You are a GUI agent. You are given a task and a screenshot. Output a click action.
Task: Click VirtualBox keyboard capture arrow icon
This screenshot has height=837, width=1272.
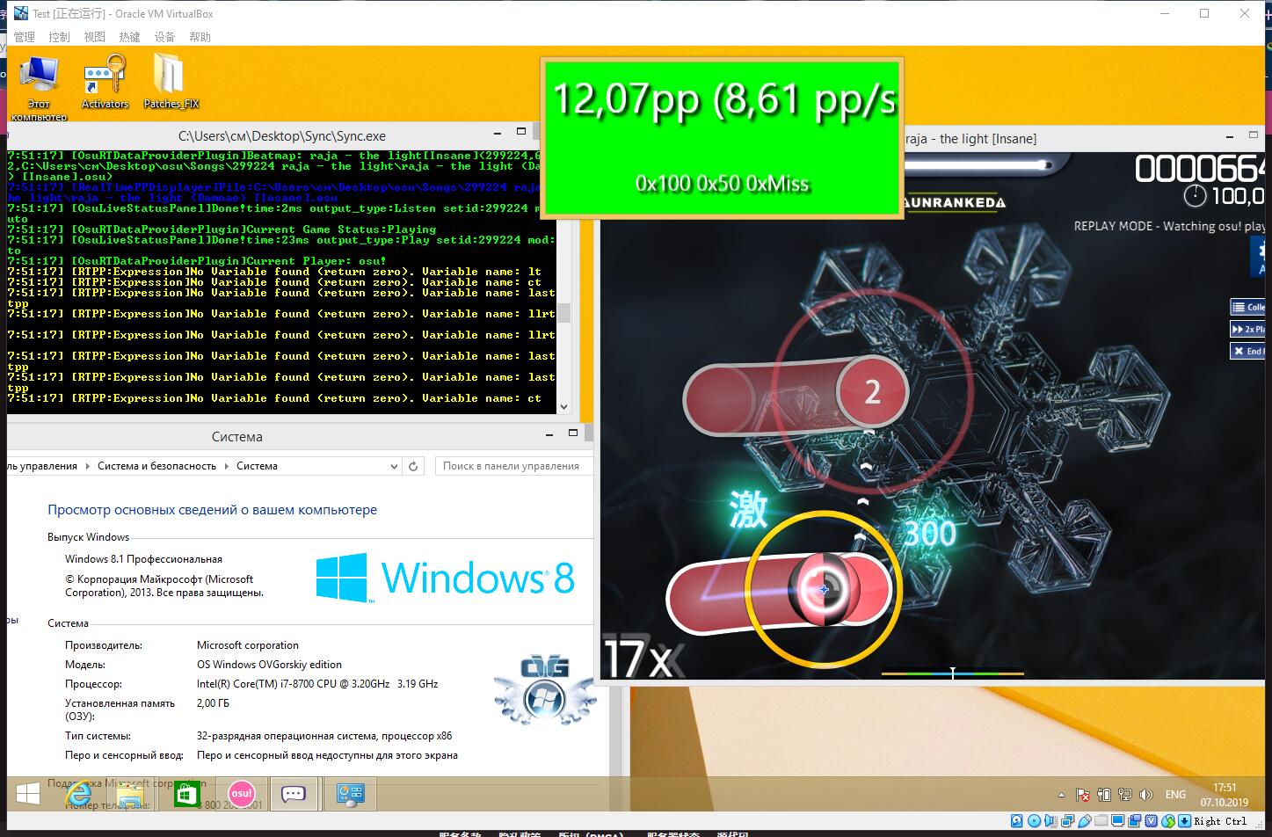click(x=1184, y=821)
